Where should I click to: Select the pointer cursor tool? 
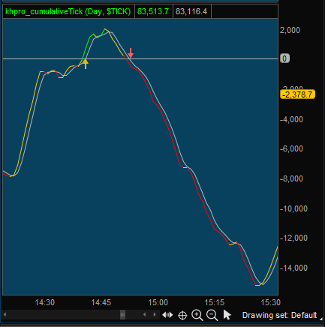[227, 315]
